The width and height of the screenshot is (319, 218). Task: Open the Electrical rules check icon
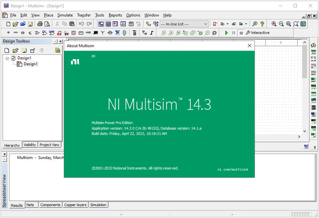pyautogui.click(x=215, y=24)
